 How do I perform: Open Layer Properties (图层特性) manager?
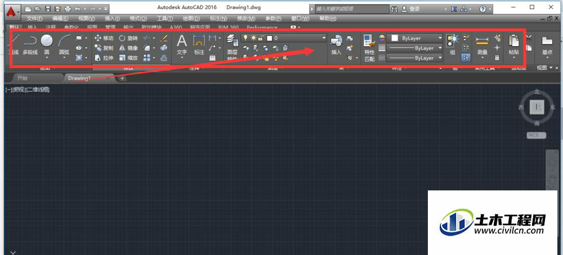pyautogui.click(x=233, y=48)
